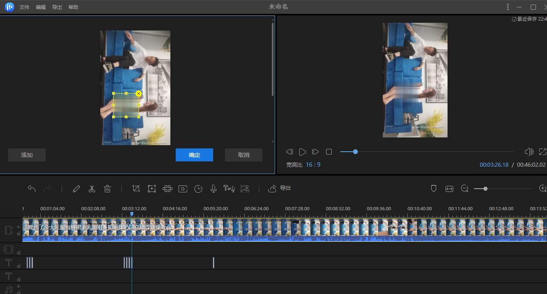Screen dimensions: 547x294
Task: Click the voiceover microphone icon
Action: (213, 188)
